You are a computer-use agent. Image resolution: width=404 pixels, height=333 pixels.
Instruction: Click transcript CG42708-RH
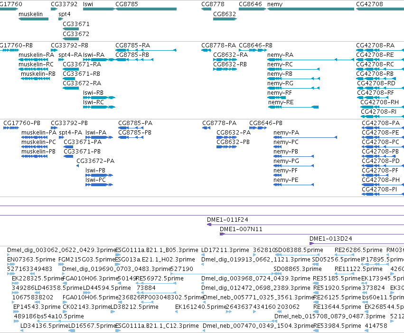click(x=379, y=102)
